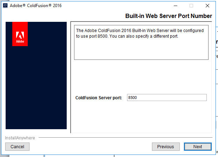
Task: Click the disabled maximize button
Action: [x=191, y=6]
